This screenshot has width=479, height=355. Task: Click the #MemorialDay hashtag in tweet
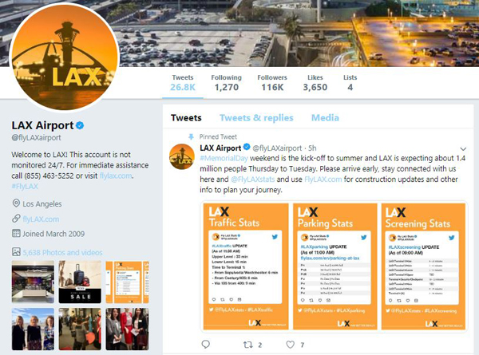pyautogui.click(x=224, y=159)
